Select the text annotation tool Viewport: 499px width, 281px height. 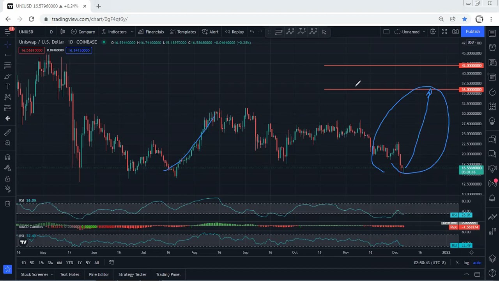pyautogui.click(x=7, y=87)
